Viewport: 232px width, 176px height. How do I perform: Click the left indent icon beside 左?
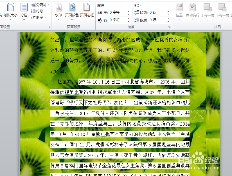(x=100, y=13)
